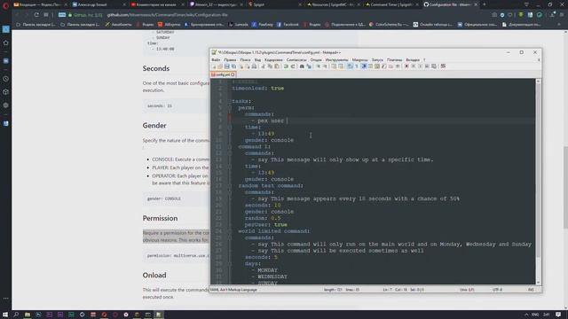Collapse fold marker beside 'days:'

pyautogui.click(x=230, y=264)
